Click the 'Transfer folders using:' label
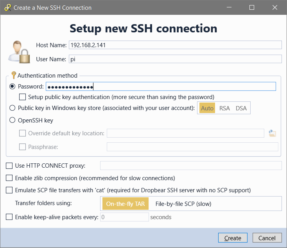Viewport: 287px width, 248px height. 43,203
